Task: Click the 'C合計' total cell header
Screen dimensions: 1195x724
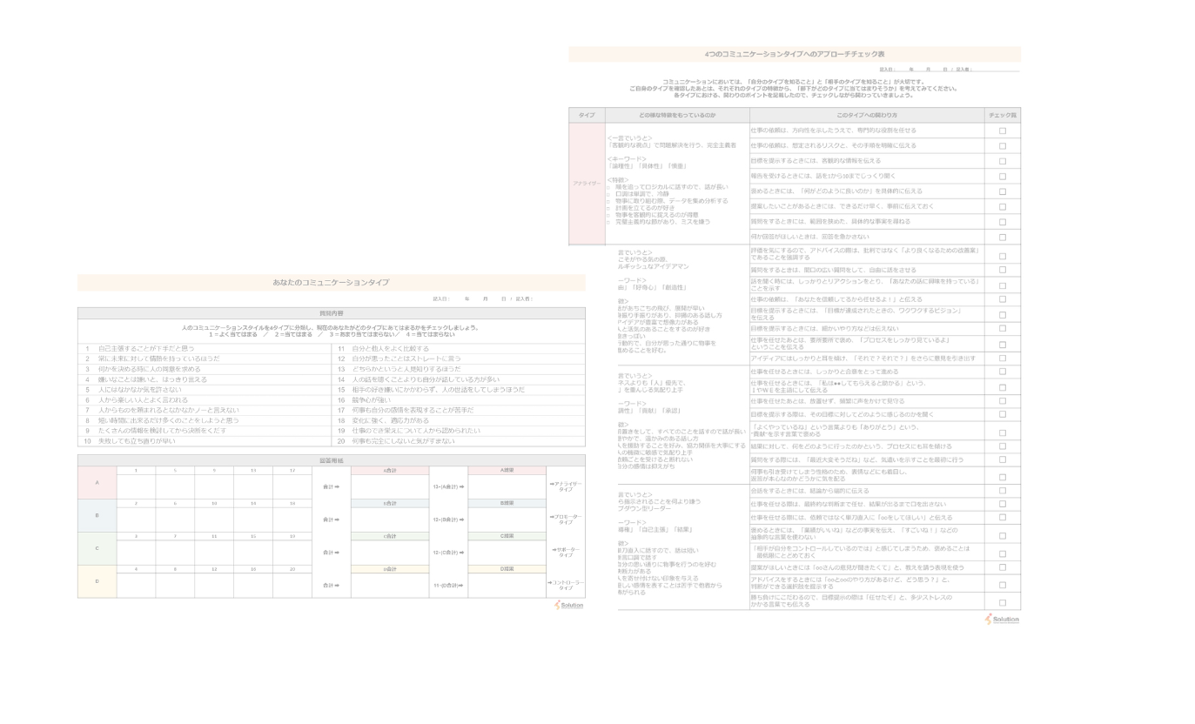Action: (390, 536)
